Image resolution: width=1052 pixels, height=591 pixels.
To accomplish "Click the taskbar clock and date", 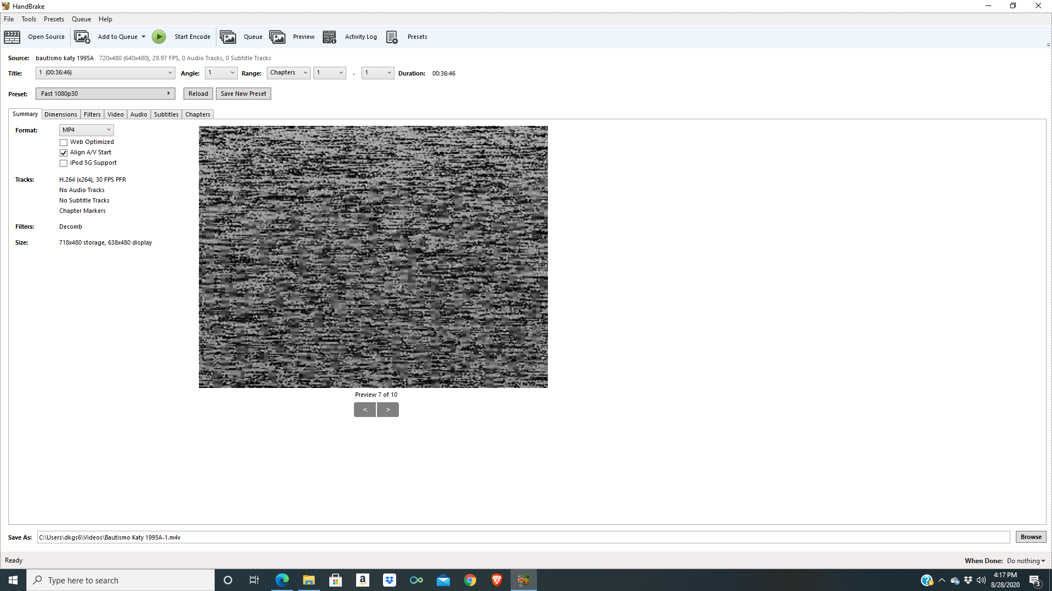I will (1005, 580).
